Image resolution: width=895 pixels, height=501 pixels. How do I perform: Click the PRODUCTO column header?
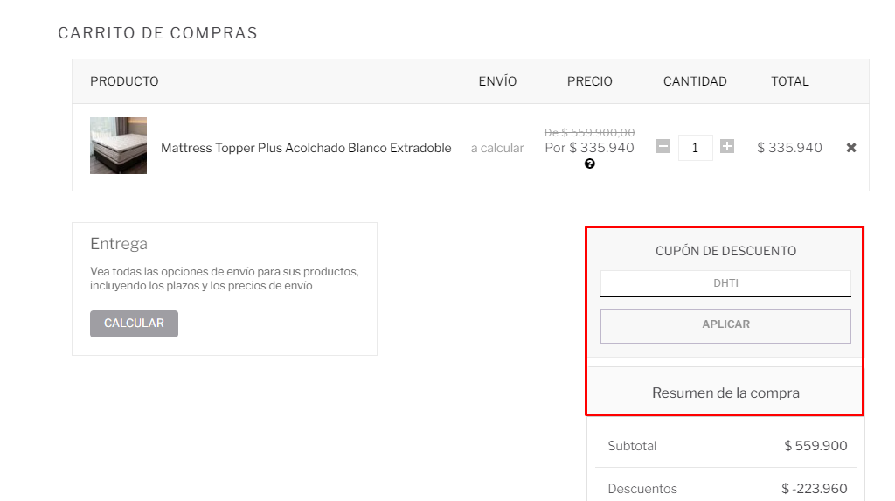pos(124,81)
